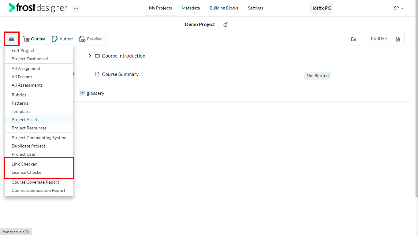Switch to the Preview view

click(91, 39)
